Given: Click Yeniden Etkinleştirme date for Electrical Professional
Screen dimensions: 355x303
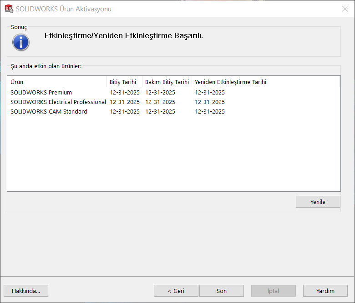Looking at the screenshot, I should [210, 102].
